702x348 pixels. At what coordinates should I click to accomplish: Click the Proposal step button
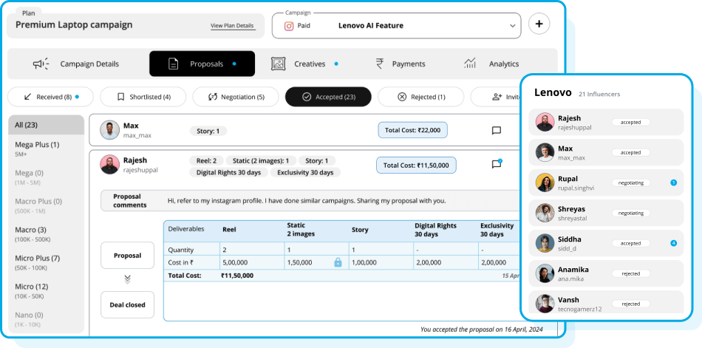click(x=128, y=256)
